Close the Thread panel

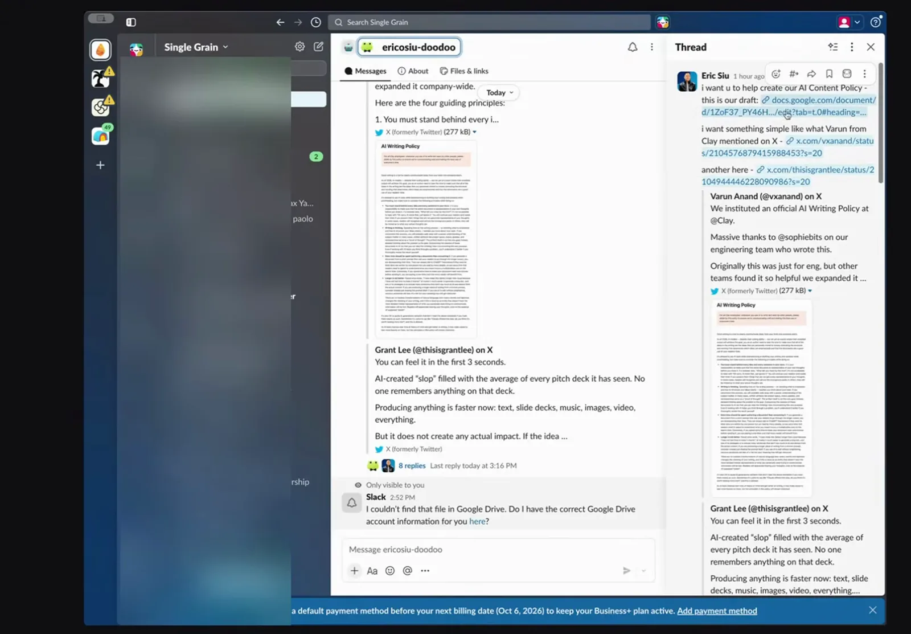[x=871, y=47]
